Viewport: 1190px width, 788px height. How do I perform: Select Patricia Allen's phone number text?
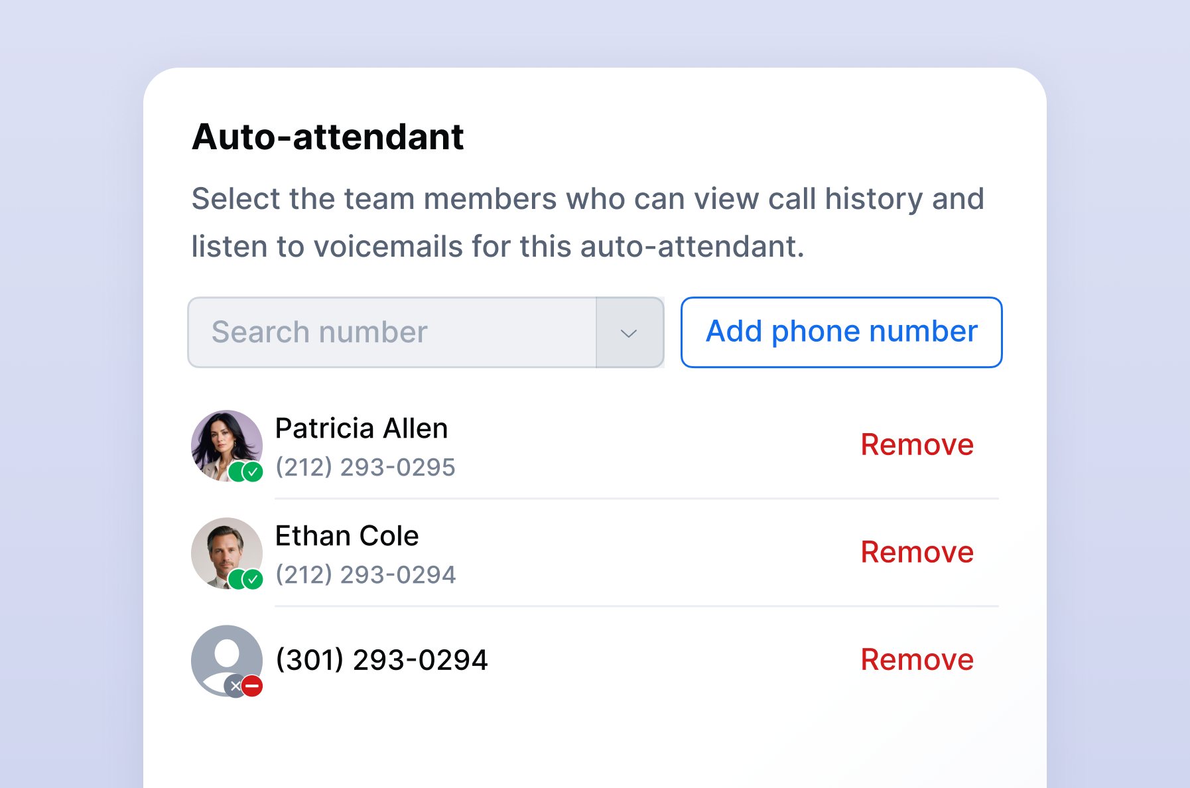click(x=367, y=467)
